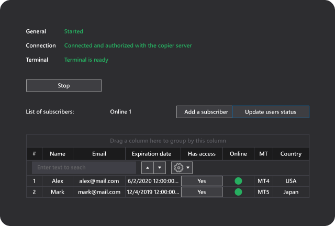Click alex@mail.com email cell
The height and width of the screenshot is (226, 335).
[99, 181]
